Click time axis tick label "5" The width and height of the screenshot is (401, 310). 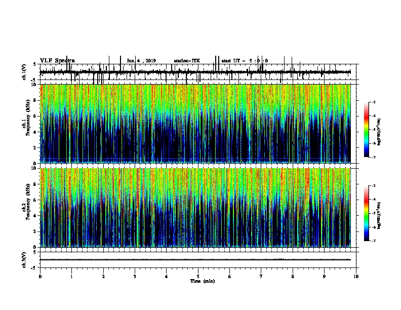[198, 277]
